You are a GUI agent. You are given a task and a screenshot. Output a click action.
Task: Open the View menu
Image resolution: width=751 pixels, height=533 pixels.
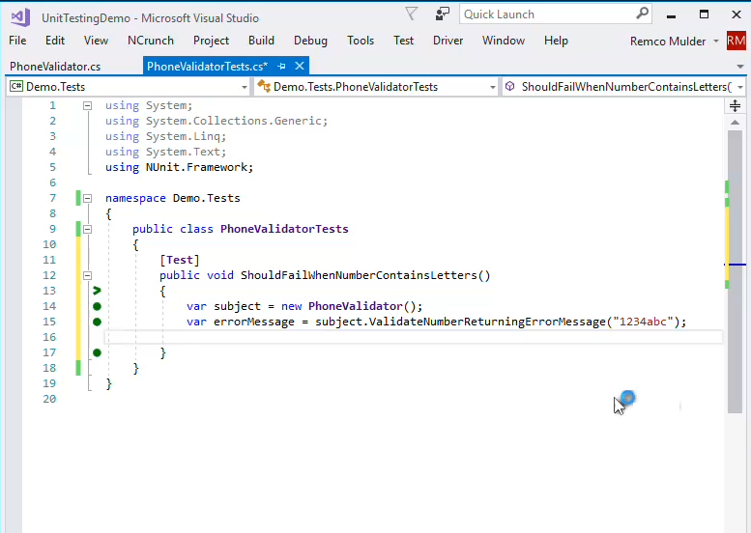96,41
